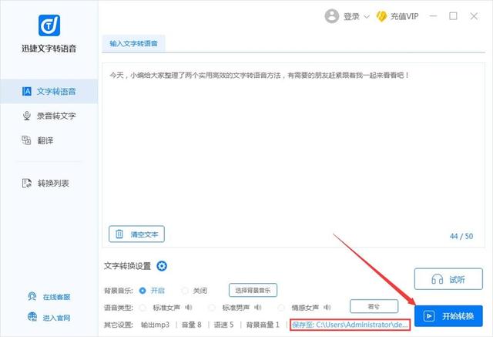This screenshot has height=337, width=493.
Task: Close the application window
Action: pos(474,16)
